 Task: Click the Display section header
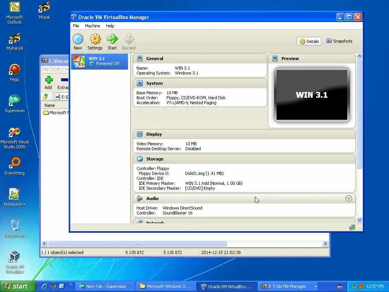point(244,134)
